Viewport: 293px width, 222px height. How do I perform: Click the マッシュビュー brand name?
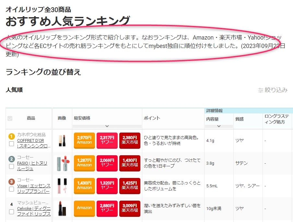pos(33,203)
